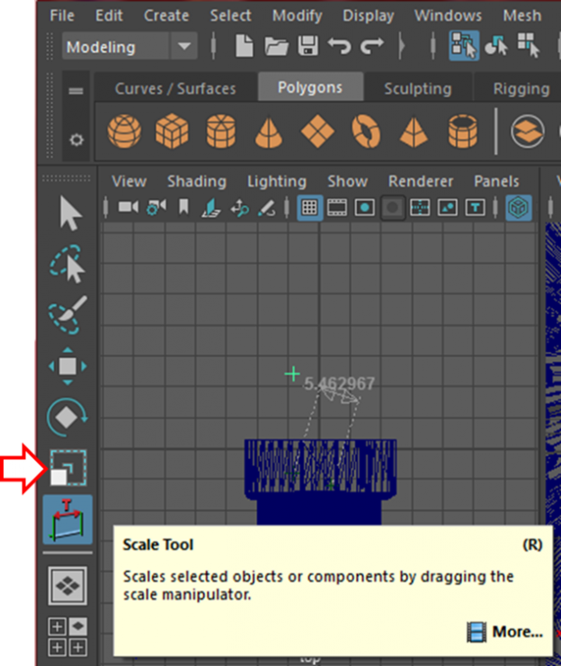This screenshot has width=561, height=666.
Task: Click the Open Scene folder icon
Action: (x=276, y=46)
